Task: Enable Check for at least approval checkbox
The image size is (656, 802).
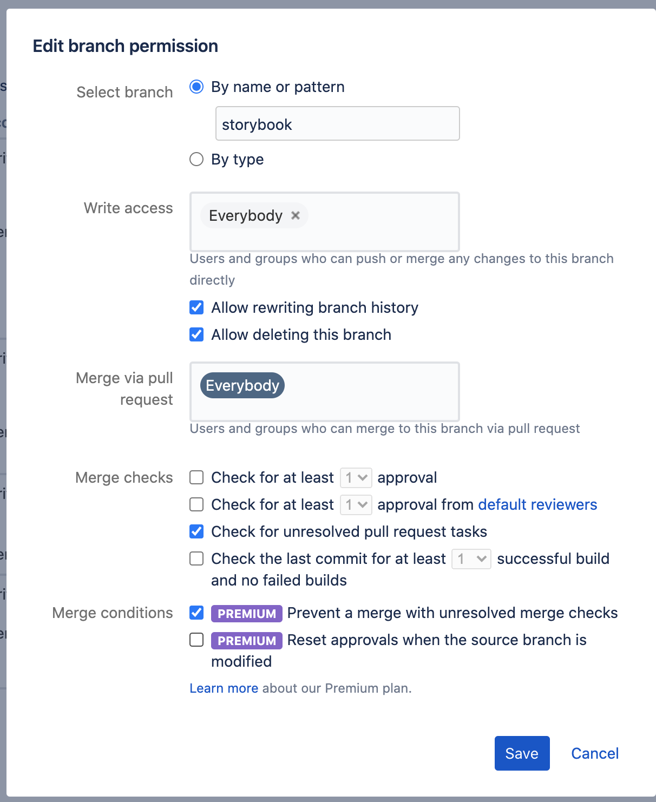Action: tap(196, 477)
